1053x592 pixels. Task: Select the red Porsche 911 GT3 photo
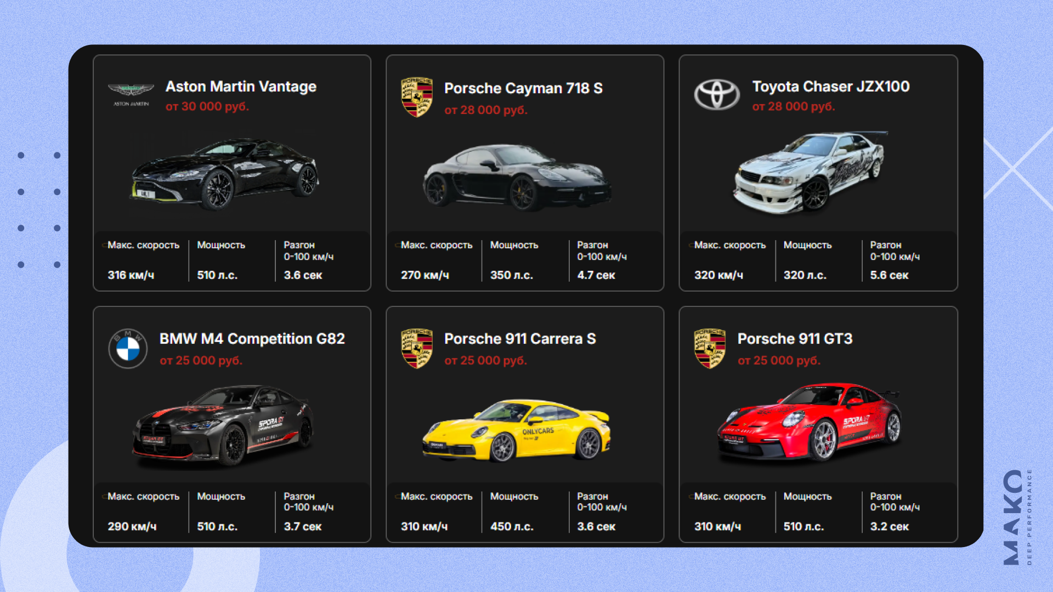click(810, 422)
